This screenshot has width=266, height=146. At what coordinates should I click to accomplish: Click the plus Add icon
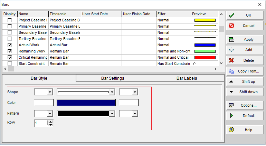point(231,50)
